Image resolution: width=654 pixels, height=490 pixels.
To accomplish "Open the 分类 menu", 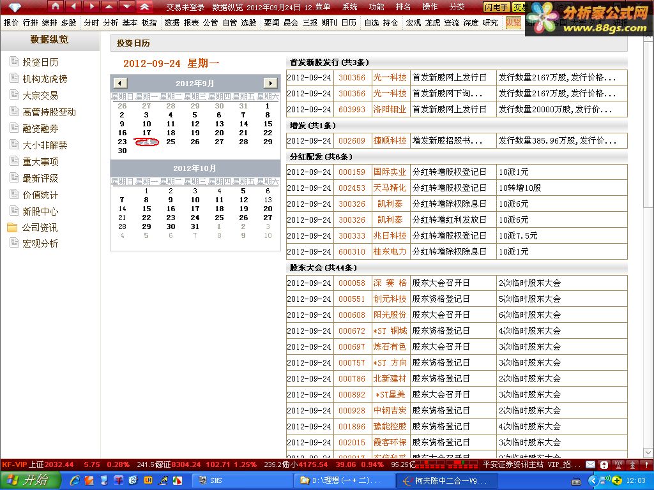I will coord(457,7).
